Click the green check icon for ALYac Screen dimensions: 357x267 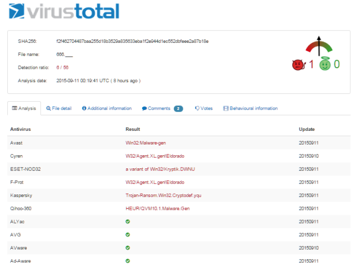pyautogui.click(x=128, y=221)
